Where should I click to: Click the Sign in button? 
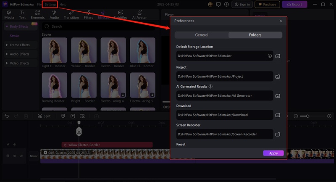(242, 4)
